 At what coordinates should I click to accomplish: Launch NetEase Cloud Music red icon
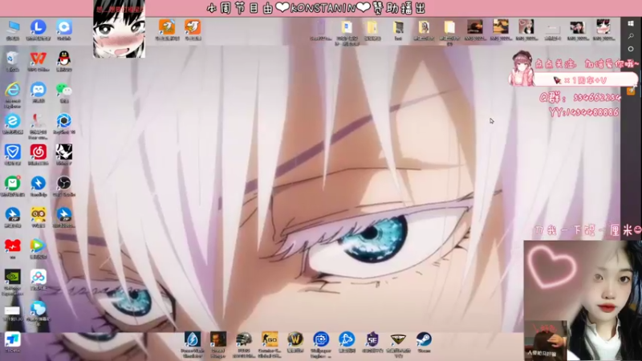(x=38, y=152)
